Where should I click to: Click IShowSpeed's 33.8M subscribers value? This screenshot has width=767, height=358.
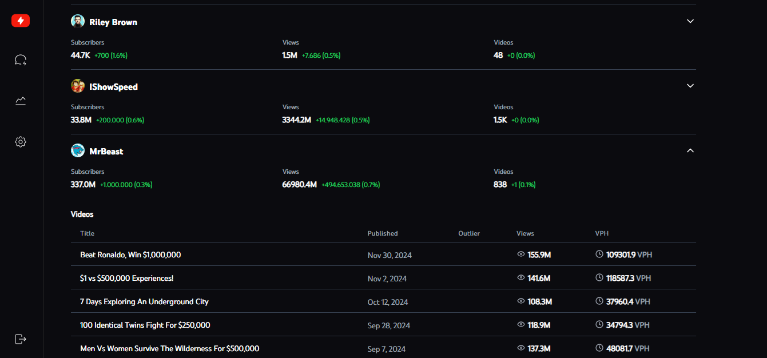point(82,120)
